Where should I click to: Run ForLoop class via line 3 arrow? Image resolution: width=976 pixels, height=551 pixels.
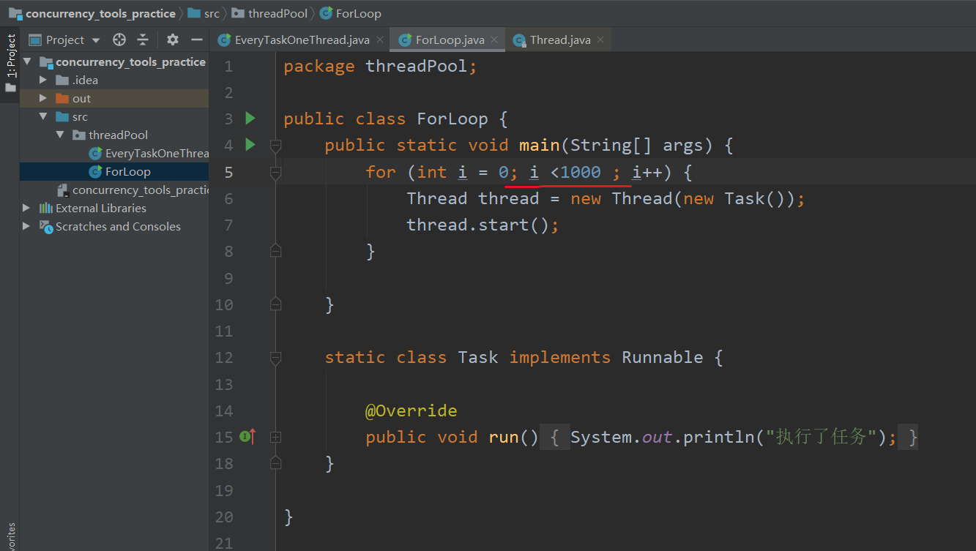pos(250,118)
